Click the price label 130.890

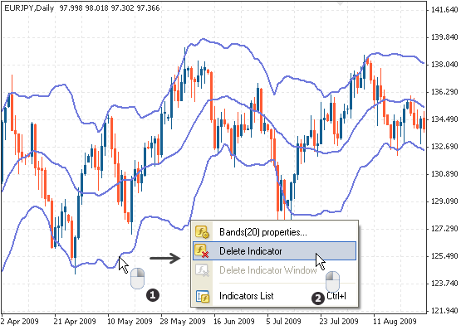pyautogui.click(x=444, y=174)
